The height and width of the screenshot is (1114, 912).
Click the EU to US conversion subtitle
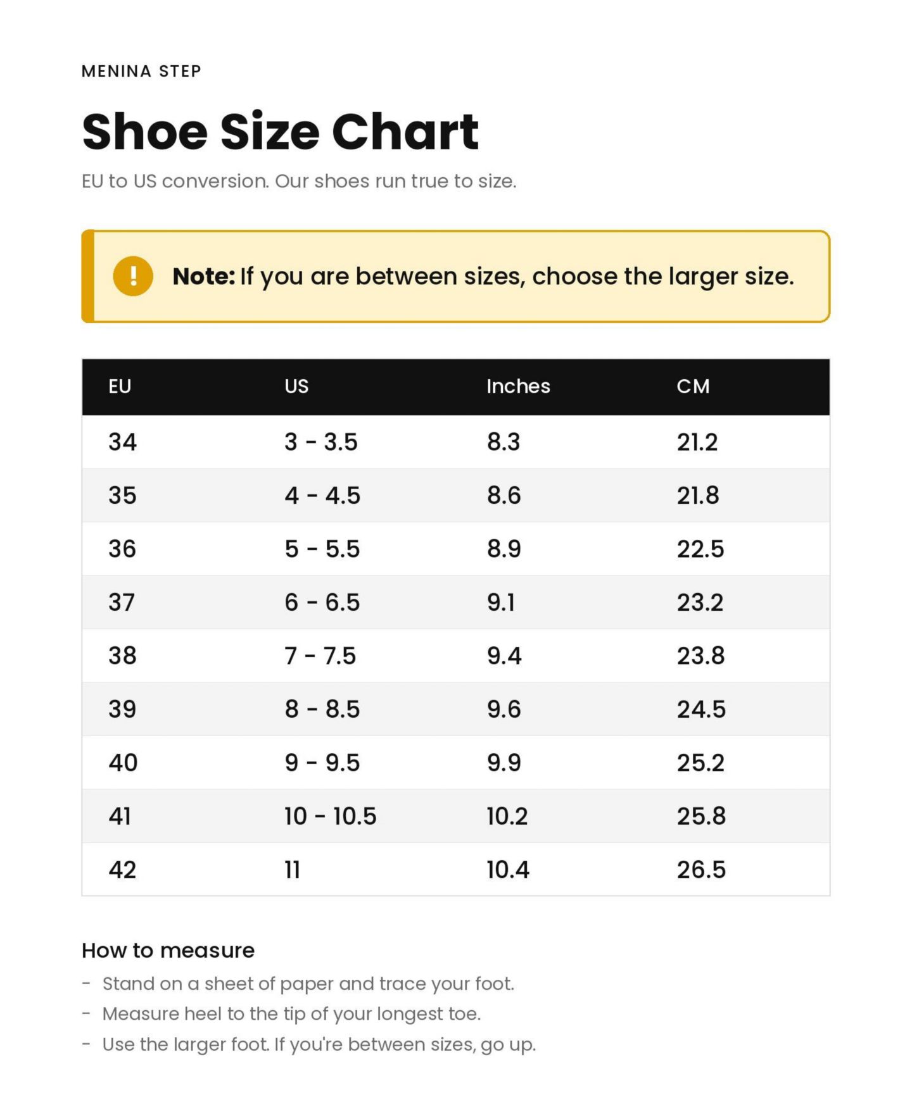[x=299, y=181]
